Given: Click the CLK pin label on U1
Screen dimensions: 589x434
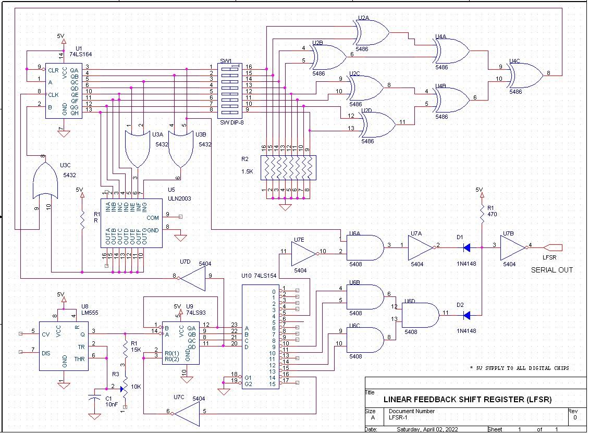Looking at the screenshot, I should 53,95.
